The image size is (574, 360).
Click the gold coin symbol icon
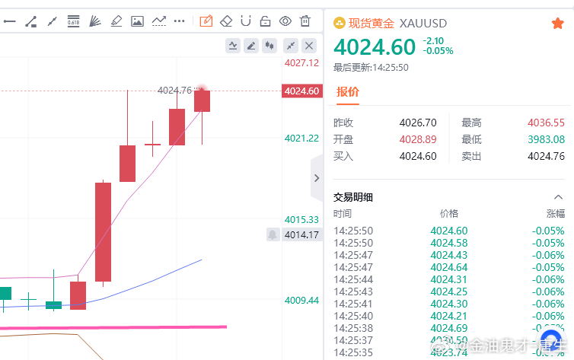340,24
